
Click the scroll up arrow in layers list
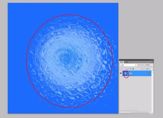pyautogui.click(x=153, y=72)
